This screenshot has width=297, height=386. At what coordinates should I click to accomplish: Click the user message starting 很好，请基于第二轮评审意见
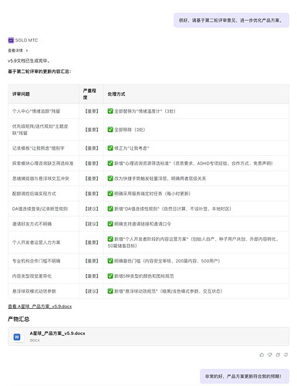tap(231, 20)
